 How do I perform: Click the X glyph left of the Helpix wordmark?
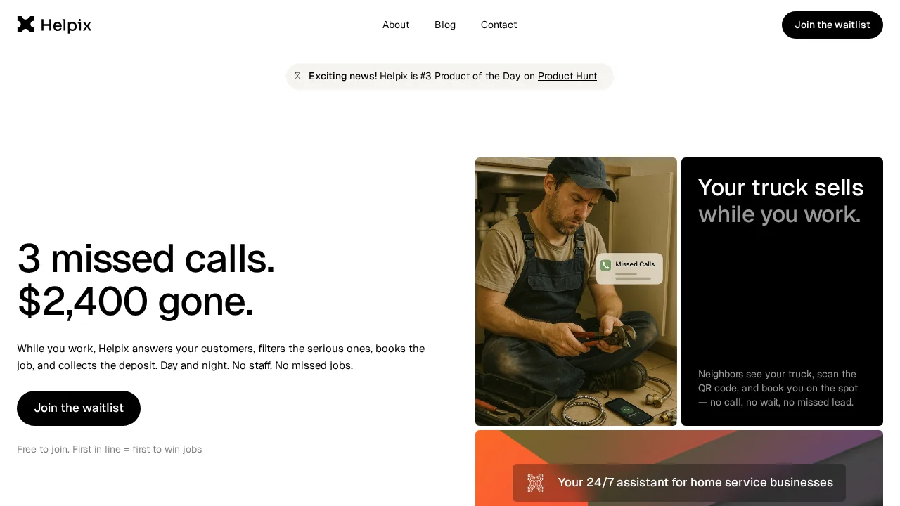tap(25, 25)
